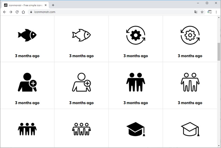Click '3 months ago' under solid fish
Viewport: 221px width, 148px height.
(27, 56)
